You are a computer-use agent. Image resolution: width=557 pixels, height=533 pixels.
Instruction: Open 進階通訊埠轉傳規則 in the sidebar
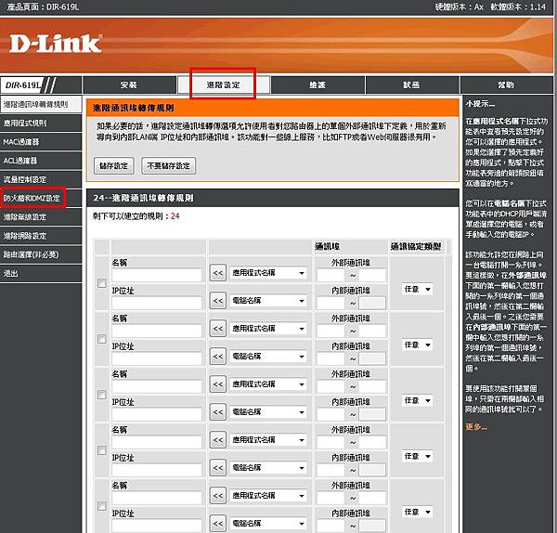41,105
